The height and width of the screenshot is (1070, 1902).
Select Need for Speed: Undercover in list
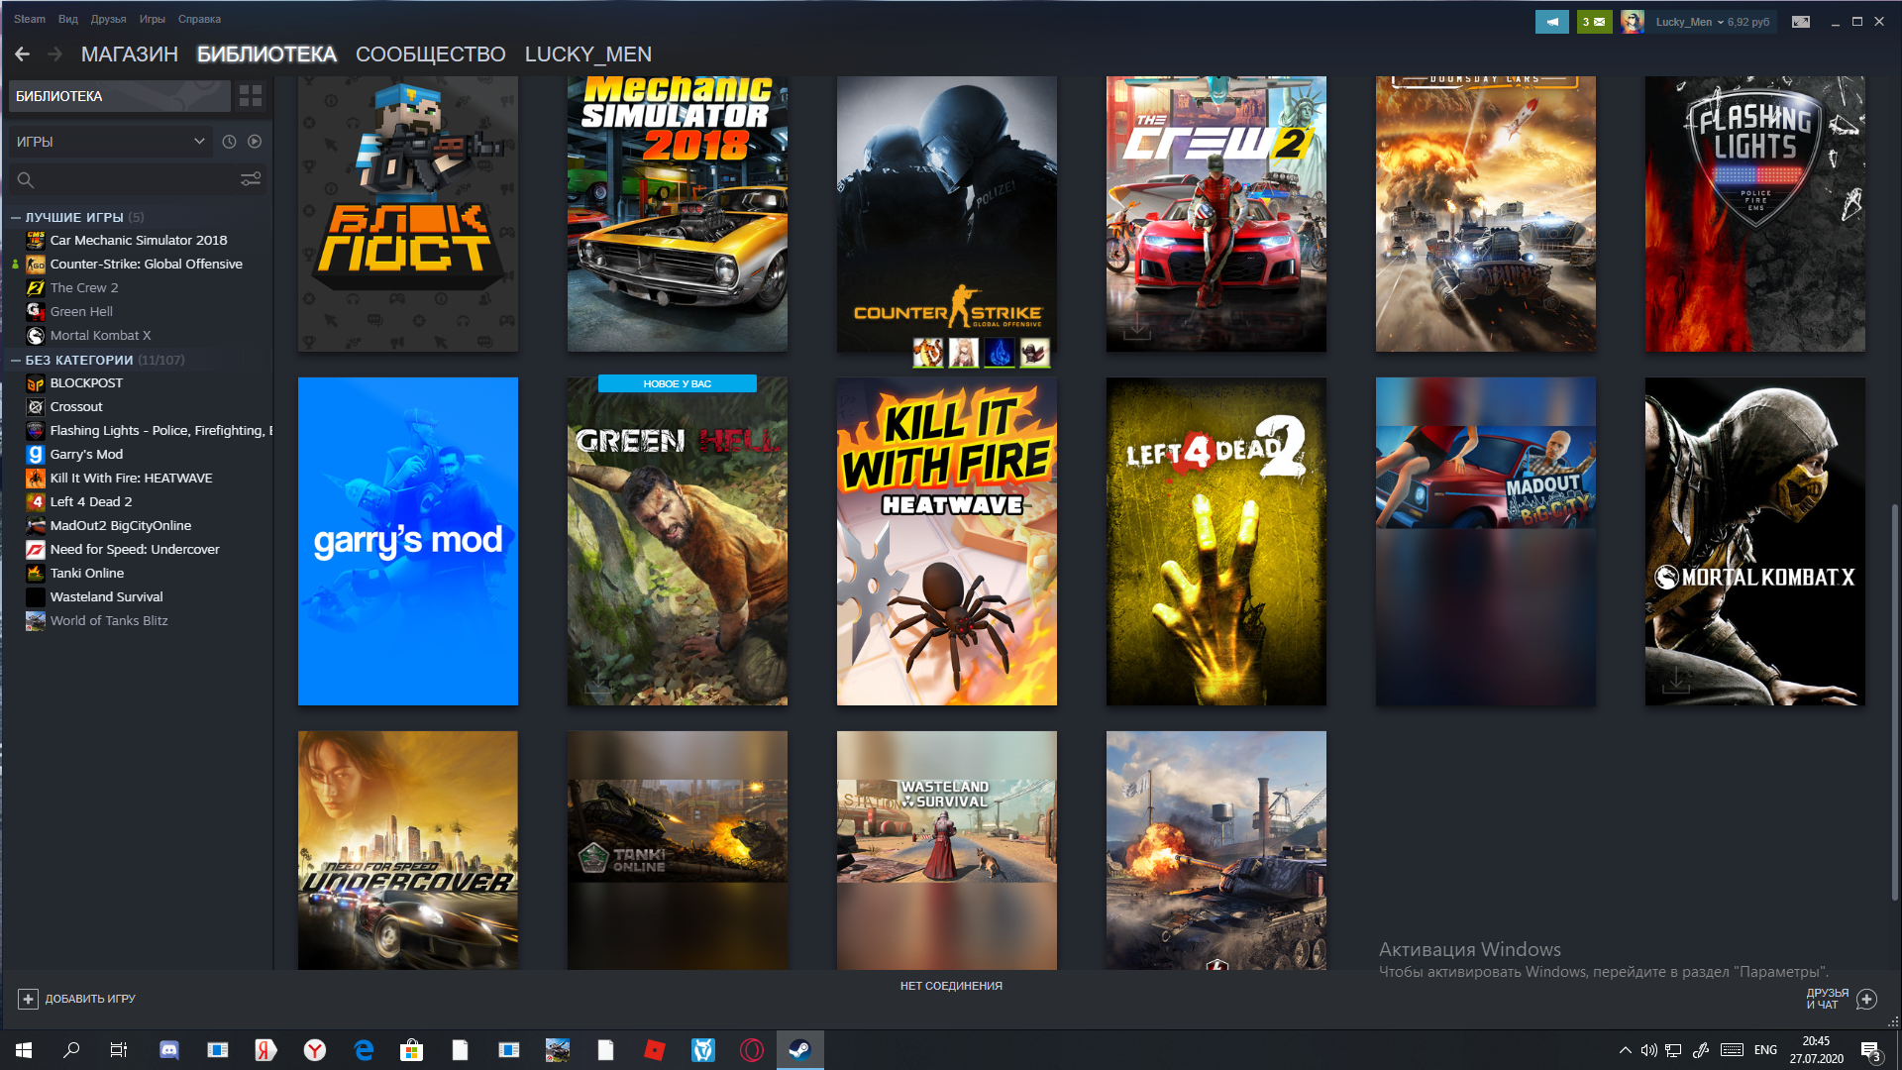(x=135, y=549)
